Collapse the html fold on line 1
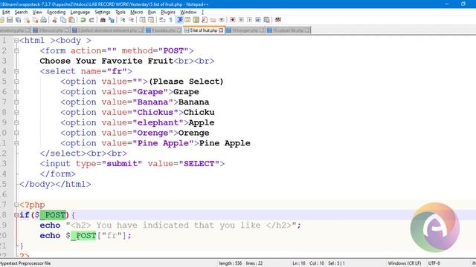The image size is (476, 267). coord(16,41)
